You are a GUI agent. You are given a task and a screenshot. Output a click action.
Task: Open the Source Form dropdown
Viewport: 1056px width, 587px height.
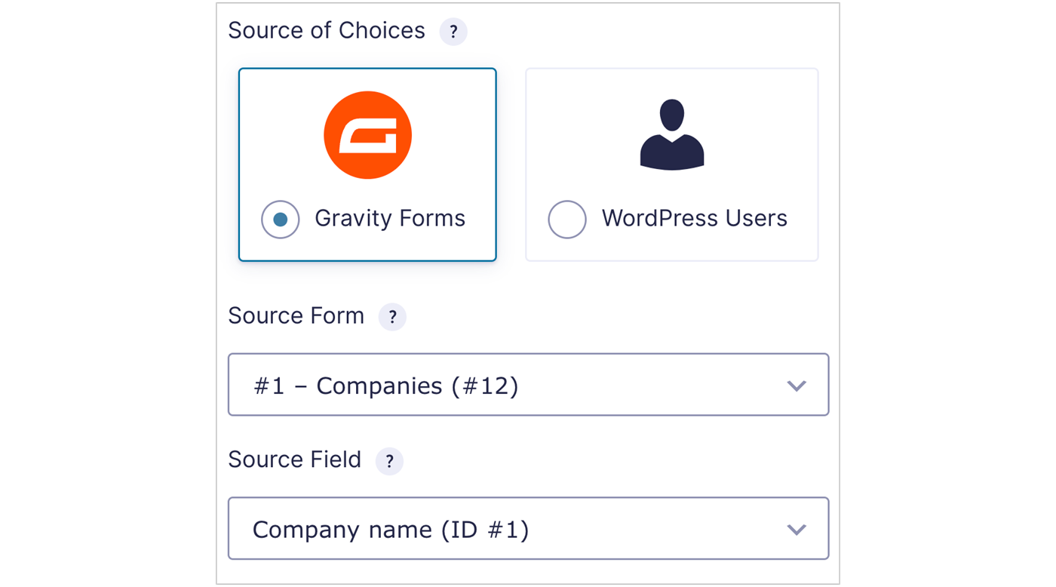pos(528,385)
